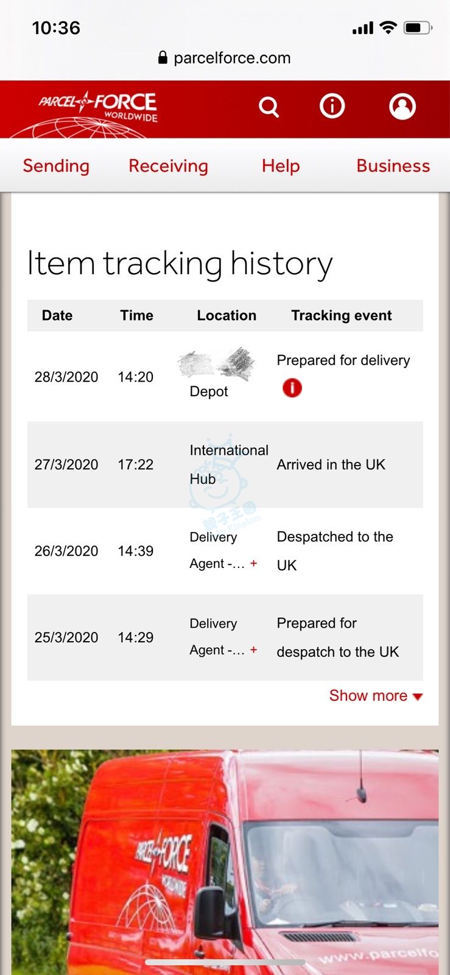
Task: Tap the battery icon in status bar
Action: click(417, 27)
